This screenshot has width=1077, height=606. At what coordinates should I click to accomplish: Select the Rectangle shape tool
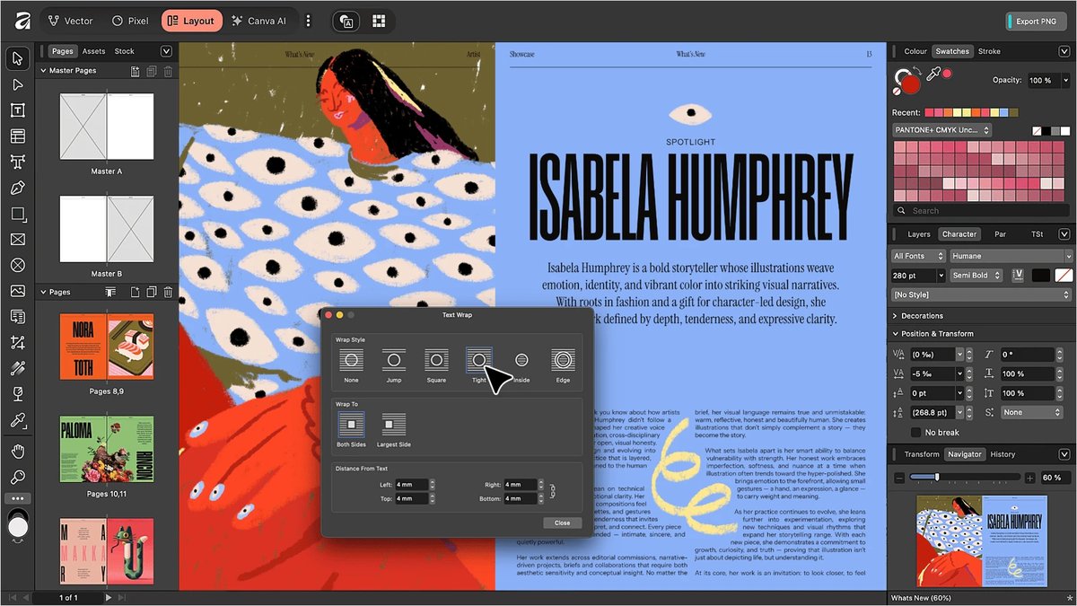tap(17, 214)
